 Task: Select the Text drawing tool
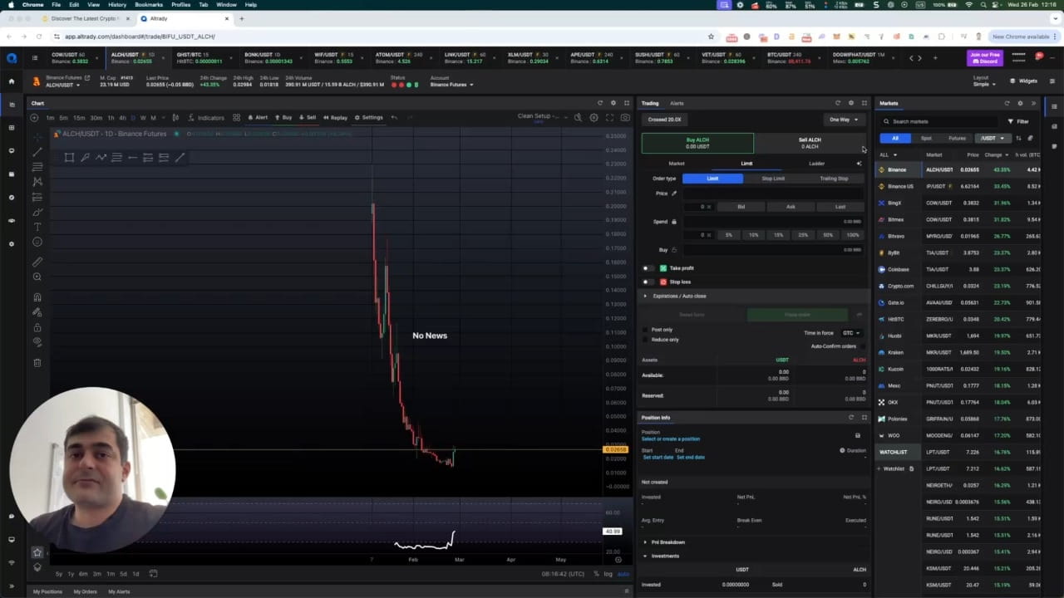point(37,227)
